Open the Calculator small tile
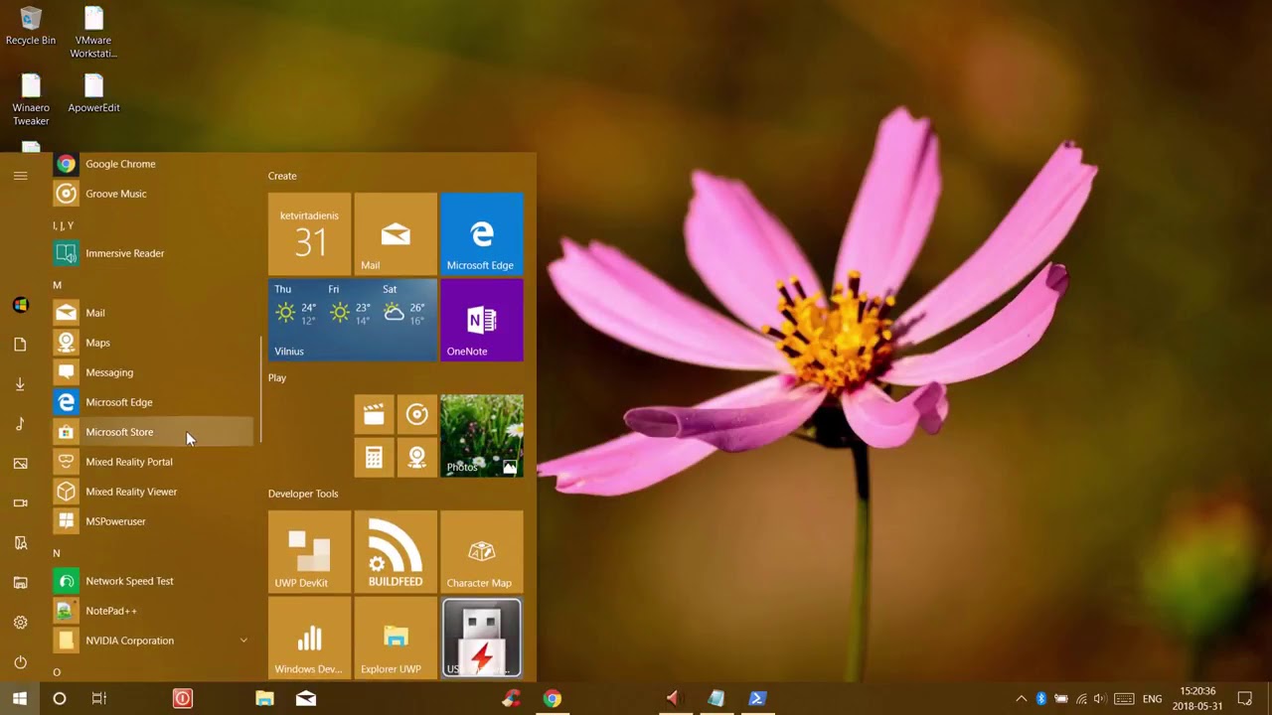Image resolution: width=1272 pixels, height=715 pixels. (374, 458)
